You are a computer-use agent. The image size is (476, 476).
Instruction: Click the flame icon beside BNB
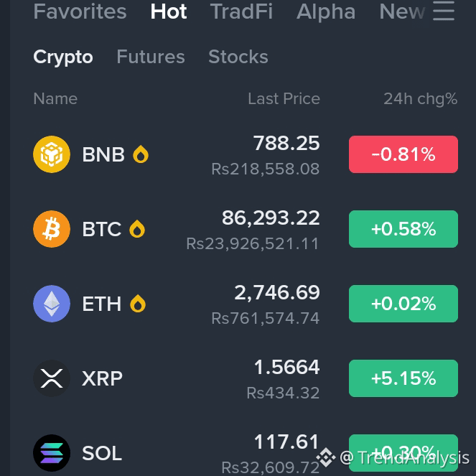[141, 154]
